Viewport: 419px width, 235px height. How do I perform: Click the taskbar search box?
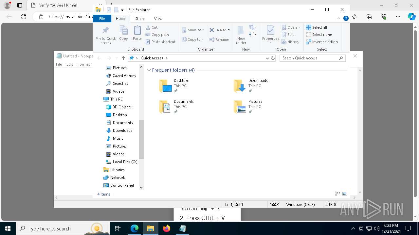point(63,228)
